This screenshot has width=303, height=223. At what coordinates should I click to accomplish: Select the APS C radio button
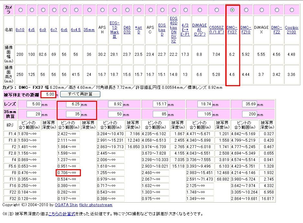pyautogui.click(x=151, y=10)
